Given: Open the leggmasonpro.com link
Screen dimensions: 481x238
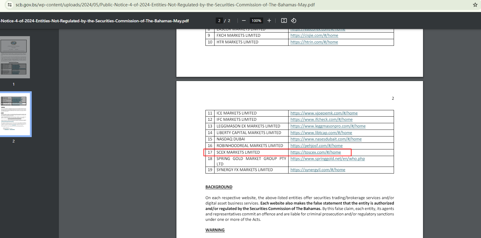Looking at the screenshot, I should click(x=328, y=126).
